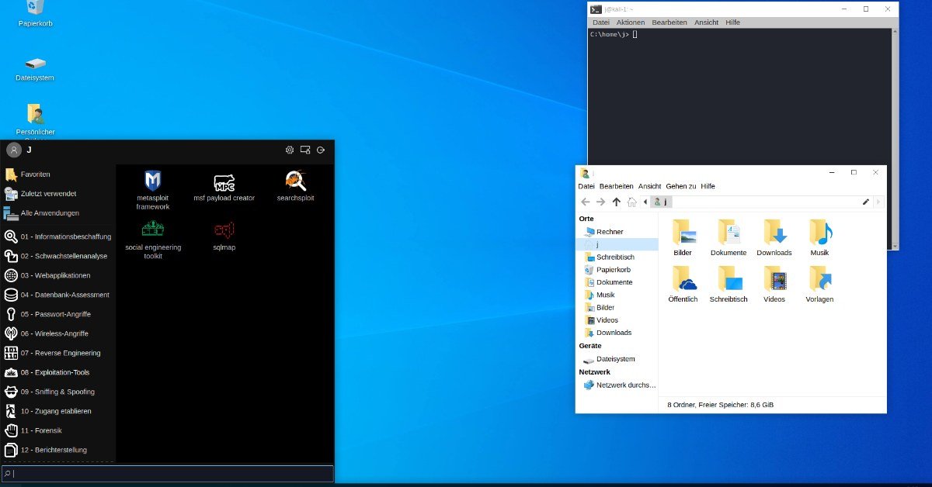Viewport: 932px width, 487px height.
Task: Launch sqlmap
Action: 224,236
